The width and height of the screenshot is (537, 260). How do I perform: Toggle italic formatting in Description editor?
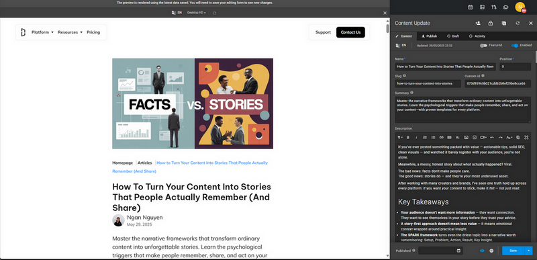[x=416, y=137]
